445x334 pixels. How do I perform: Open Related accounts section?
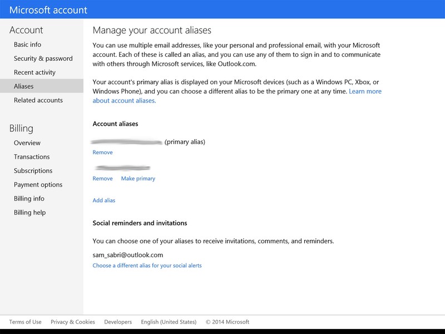click(x=38, y=100)
